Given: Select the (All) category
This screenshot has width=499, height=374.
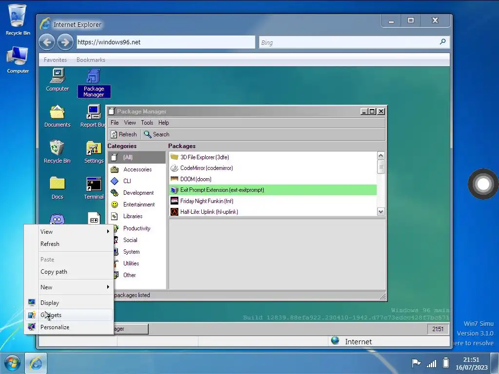Looking at the screenshot, I should click(x=137, y=157).
